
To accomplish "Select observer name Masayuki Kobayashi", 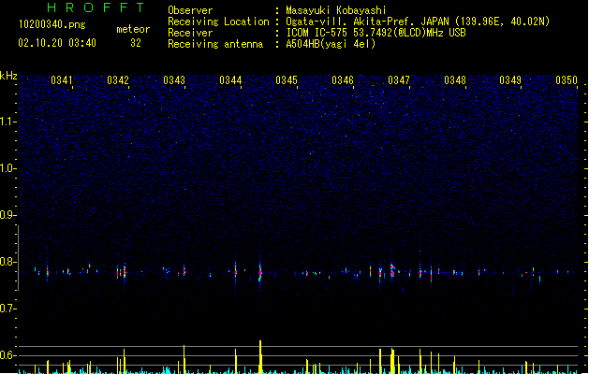I will click(336, 10).
